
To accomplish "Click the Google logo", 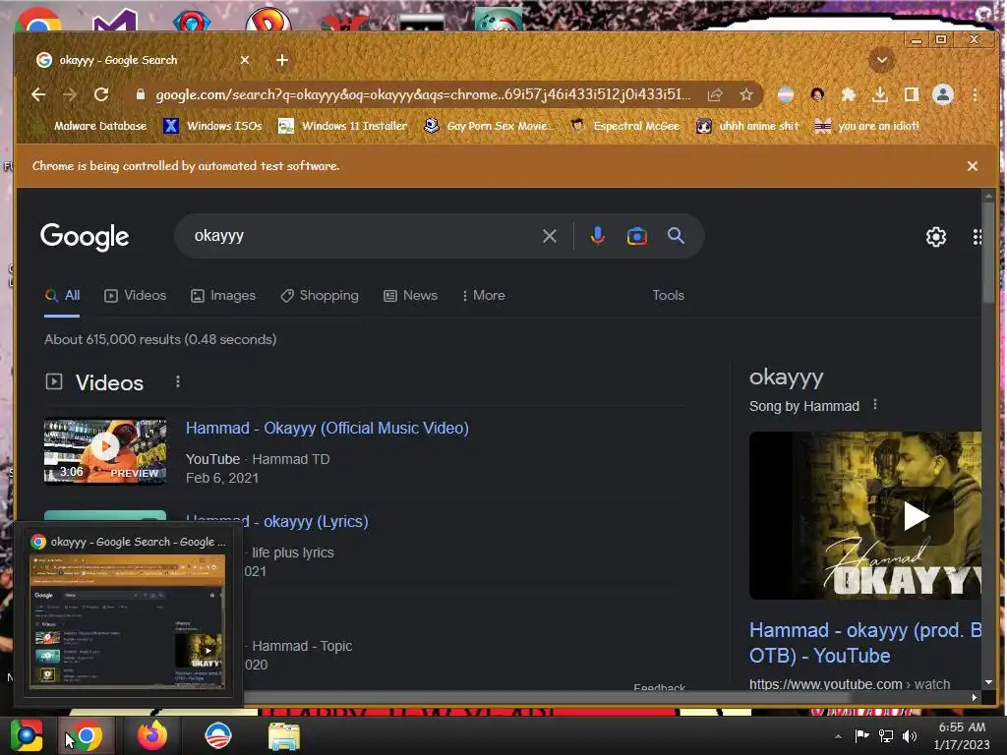I will click(x=85, y=237).
